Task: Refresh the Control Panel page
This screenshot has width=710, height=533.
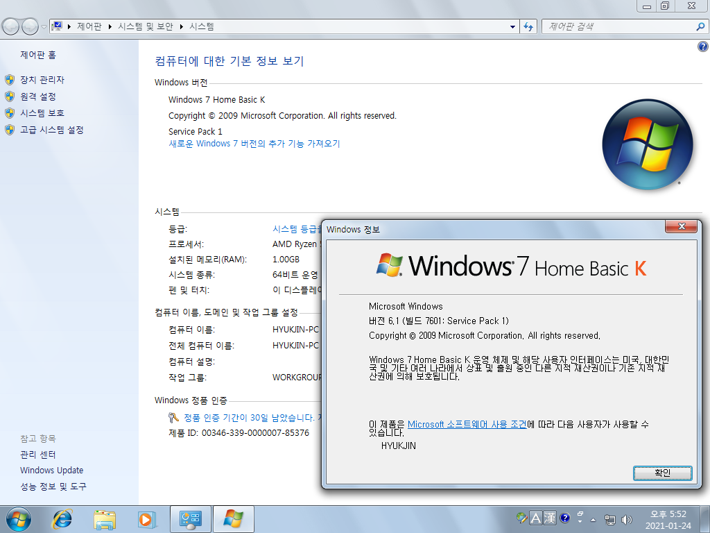Action: 528,27
